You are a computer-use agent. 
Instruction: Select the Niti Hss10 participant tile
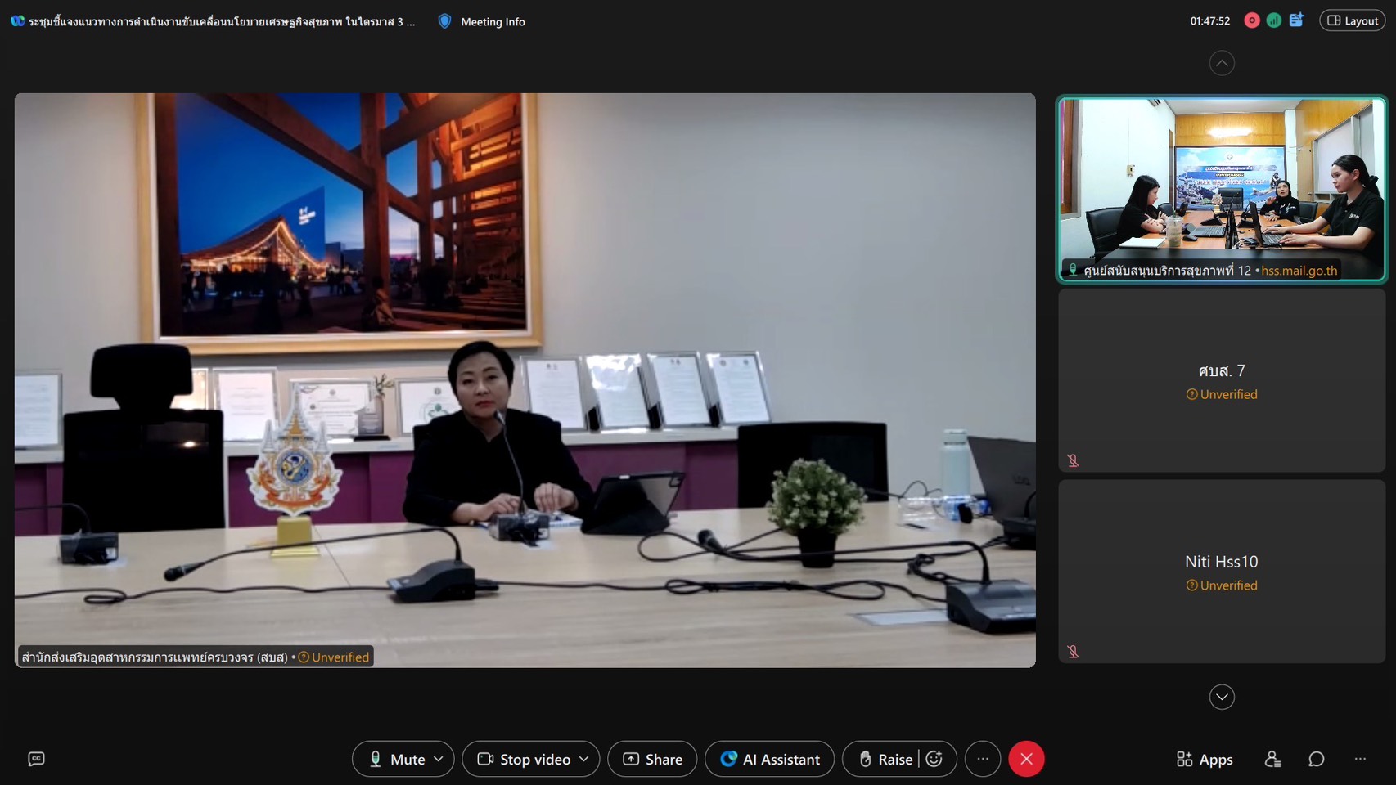coord(1221,571)
